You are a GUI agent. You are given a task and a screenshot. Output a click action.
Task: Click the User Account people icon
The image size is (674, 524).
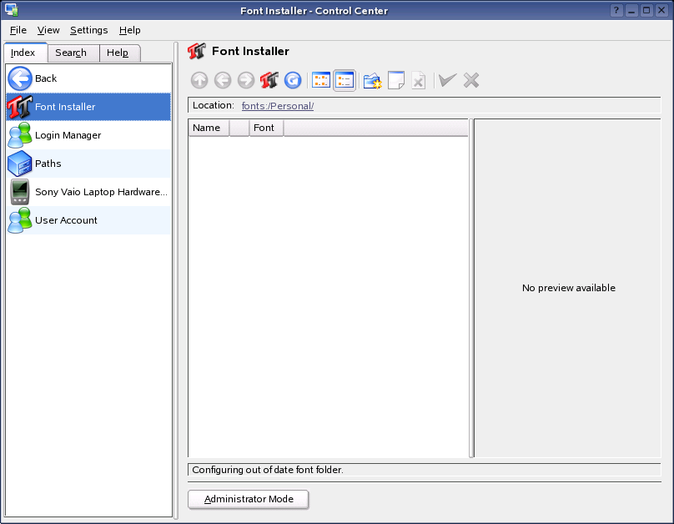pyautogui.click(x=20, y=220)
